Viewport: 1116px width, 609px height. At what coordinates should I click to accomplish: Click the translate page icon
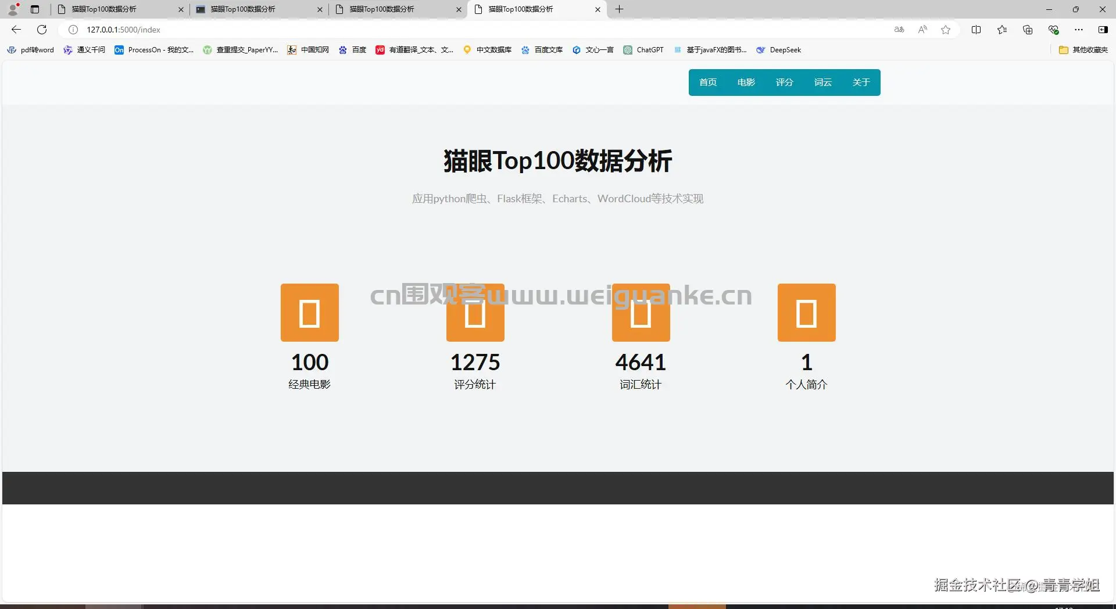[x=899, y=30]
